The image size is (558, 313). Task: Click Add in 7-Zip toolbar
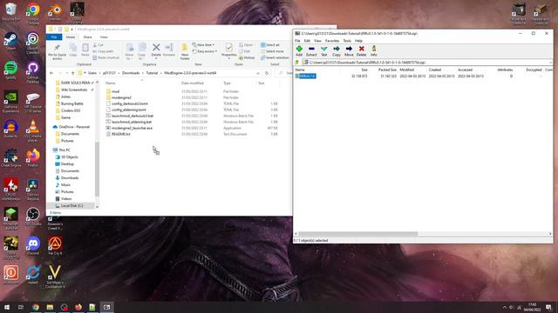299,51
